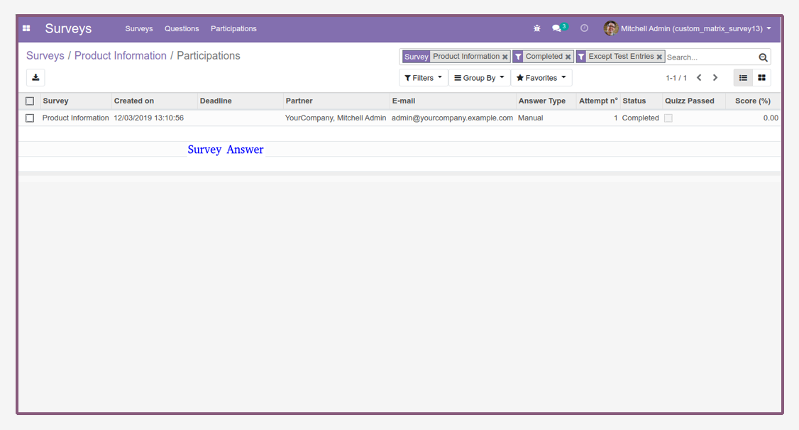Click the search magnifier icon
799x430 pixels.
click(763, 57)
